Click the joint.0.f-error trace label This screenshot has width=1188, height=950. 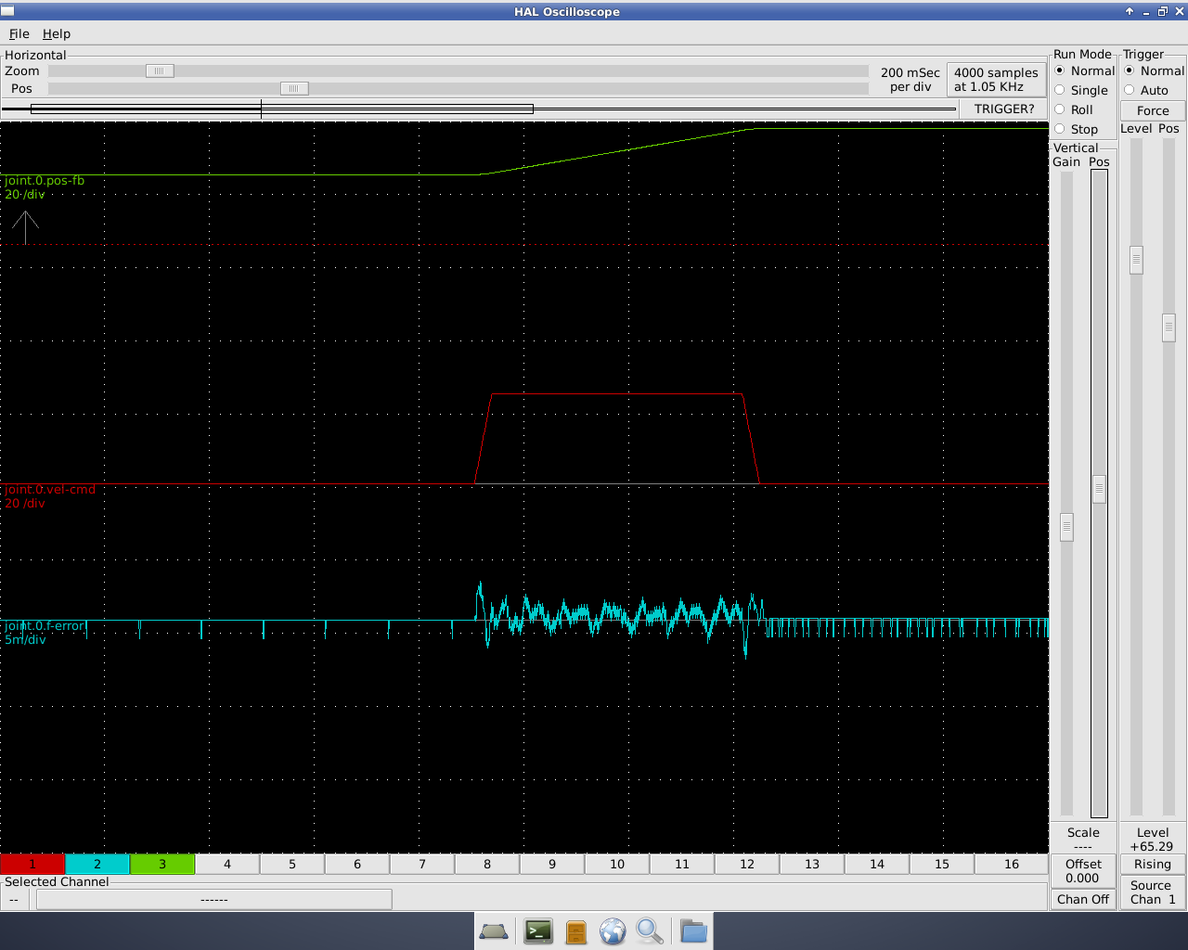45,625
